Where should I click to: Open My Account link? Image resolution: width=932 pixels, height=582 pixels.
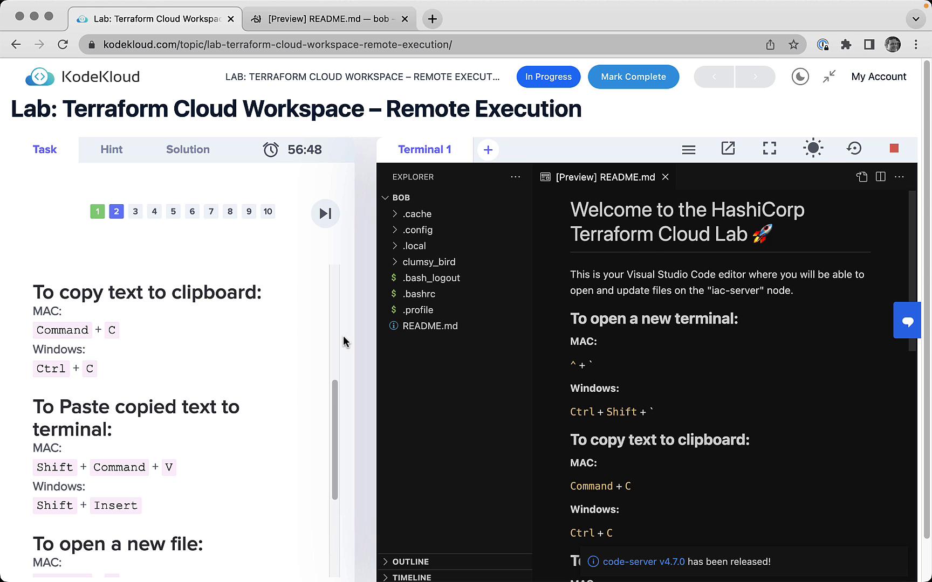(x=879, y=77)
